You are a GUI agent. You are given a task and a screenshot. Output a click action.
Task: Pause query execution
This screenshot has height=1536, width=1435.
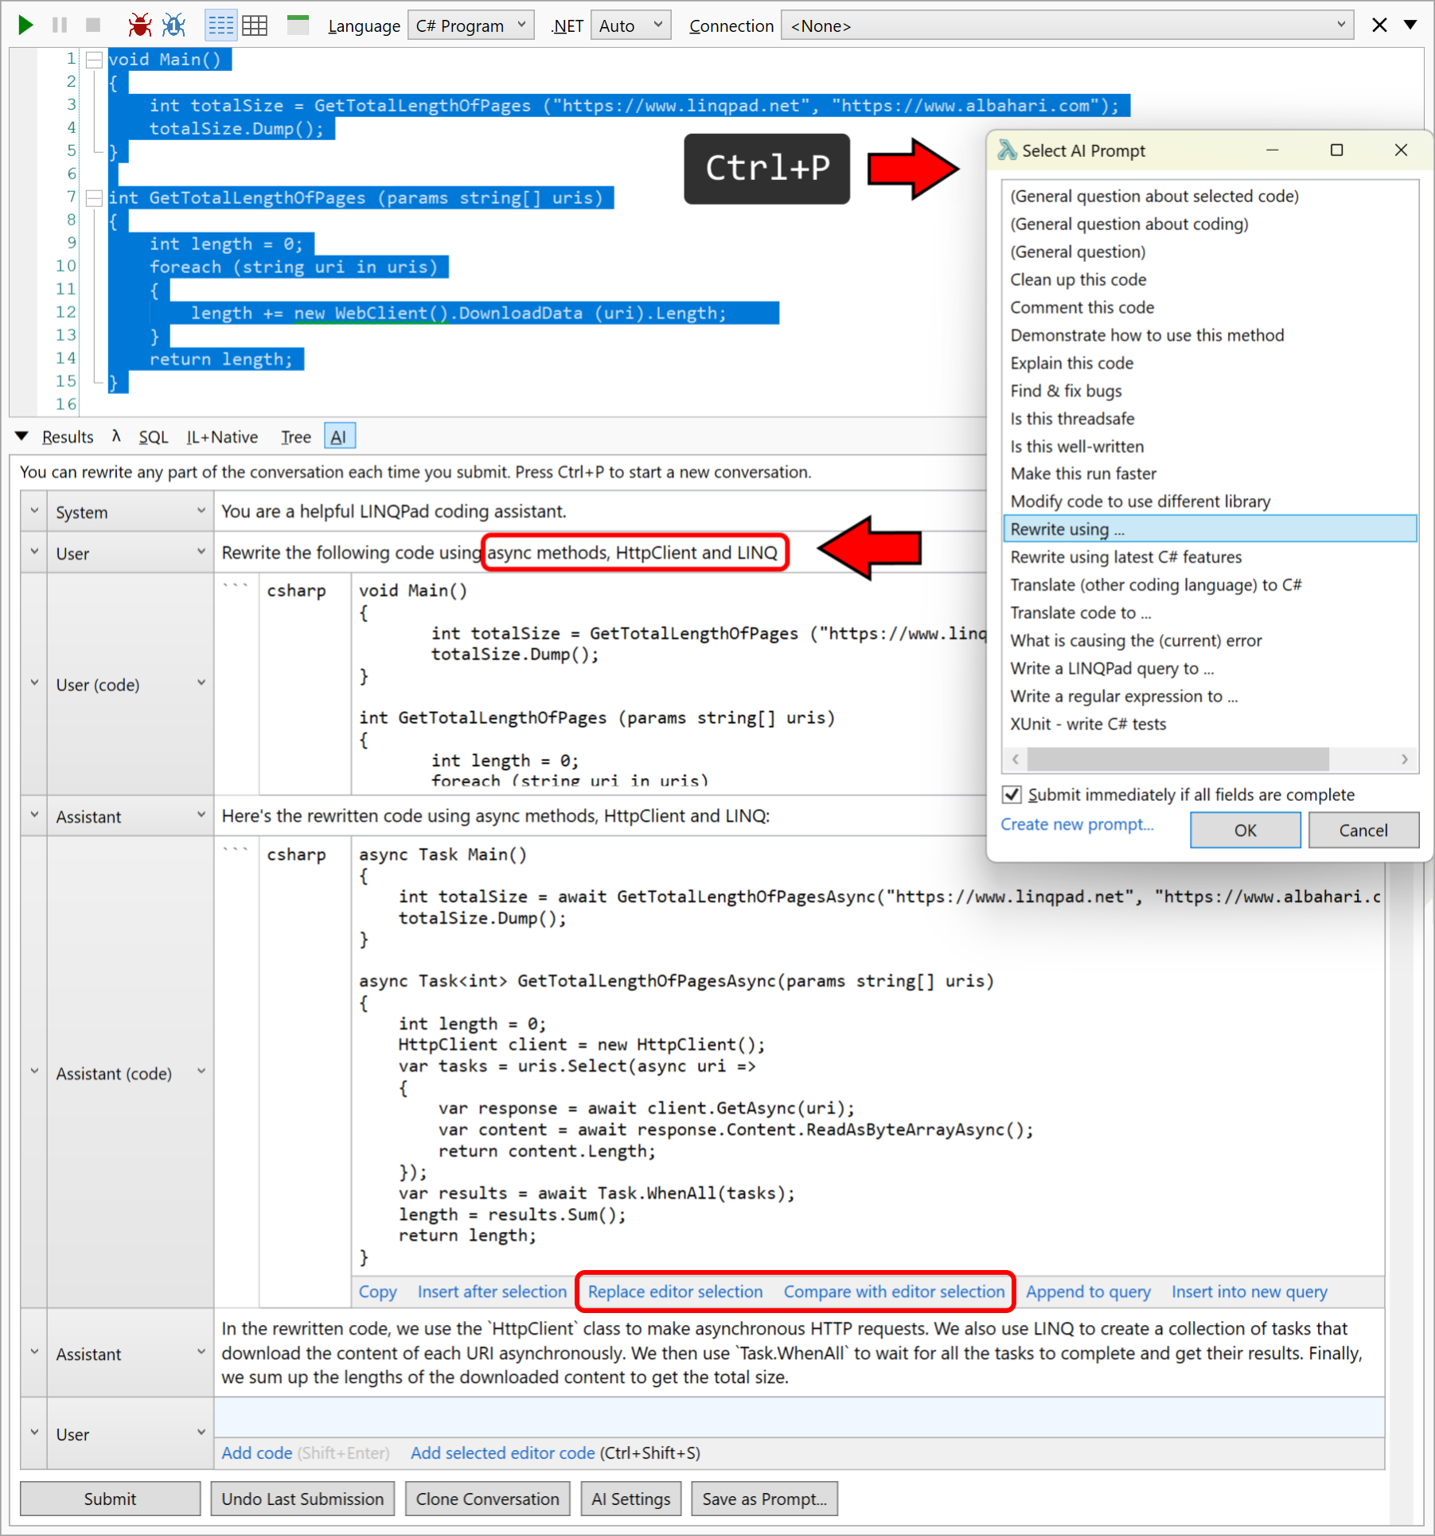coord(60,25)
